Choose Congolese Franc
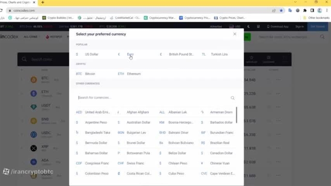The image size is (331, 186). coord(97,163)
